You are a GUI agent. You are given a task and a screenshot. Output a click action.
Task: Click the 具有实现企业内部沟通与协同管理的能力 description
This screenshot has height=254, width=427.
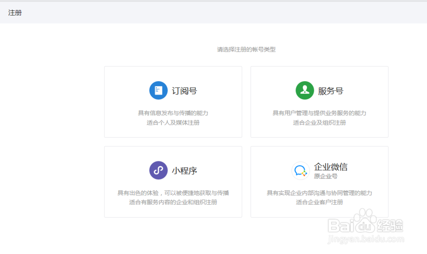pyautogui.click(x=319, y=193)
